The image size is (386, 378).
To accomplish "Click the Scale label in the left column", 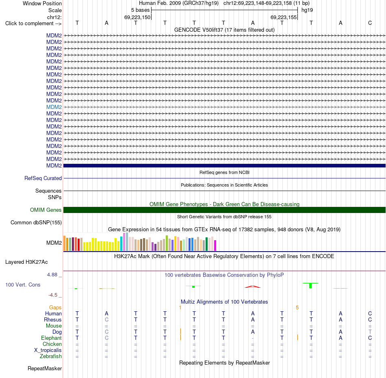I will (x=55, y=10).
